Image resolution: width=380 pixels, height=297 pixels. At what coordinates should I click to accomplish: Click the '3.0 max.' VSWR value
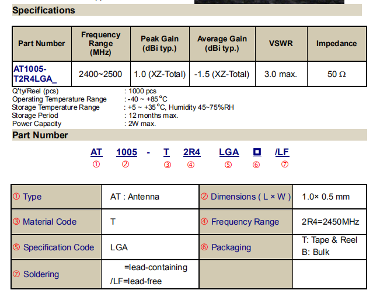pos(281,74)
